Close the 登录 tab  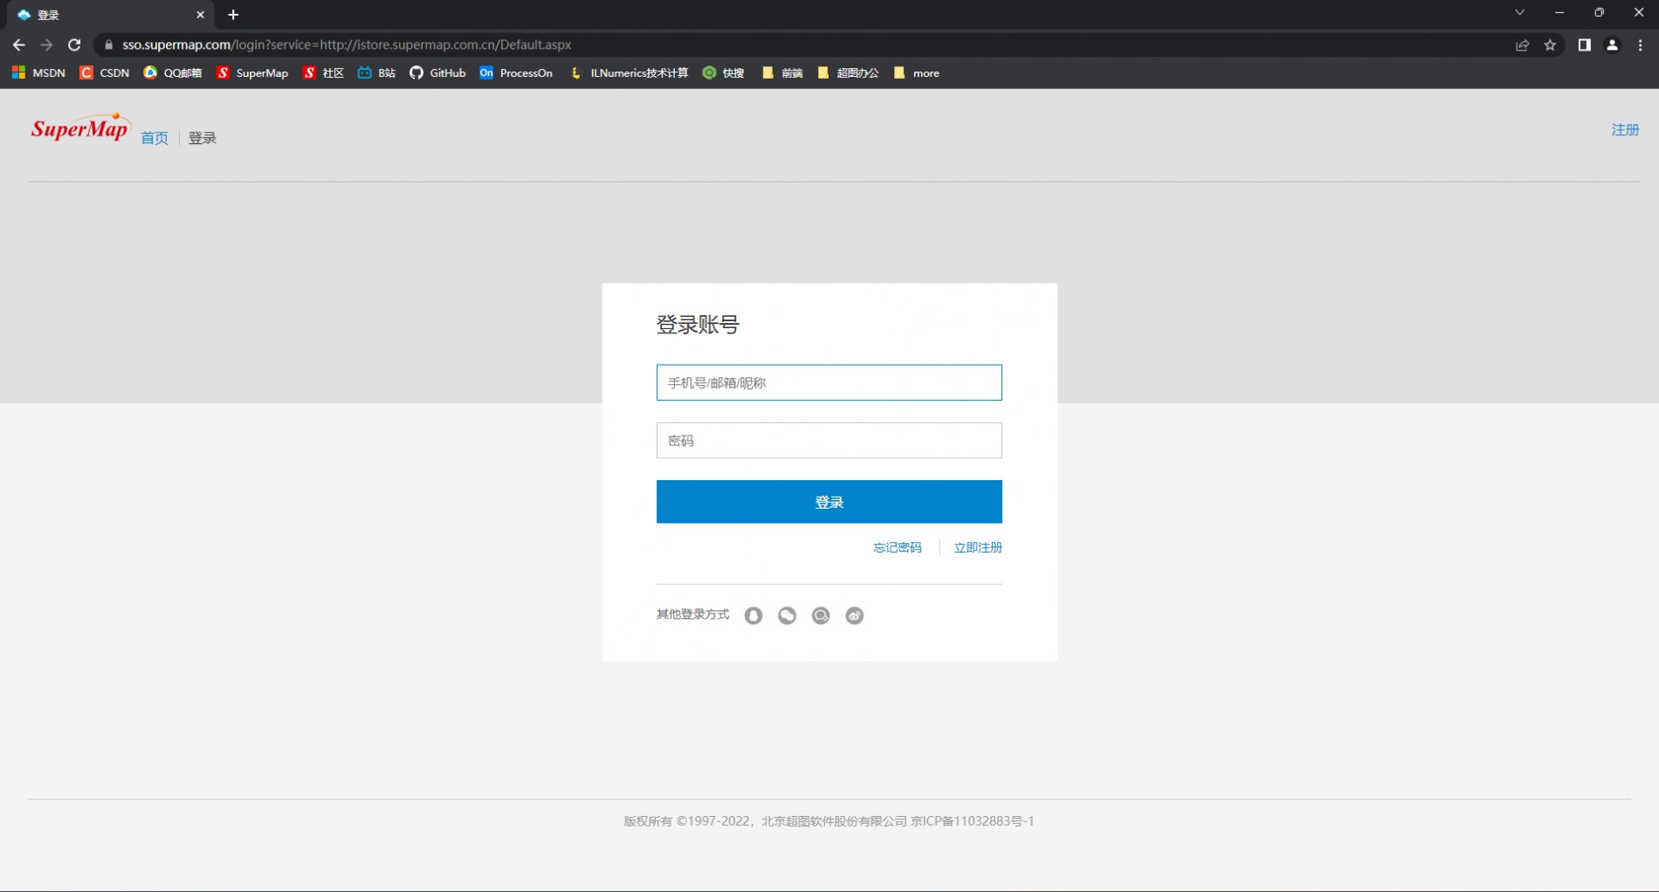pyautogui.click(x=200, y=15)
